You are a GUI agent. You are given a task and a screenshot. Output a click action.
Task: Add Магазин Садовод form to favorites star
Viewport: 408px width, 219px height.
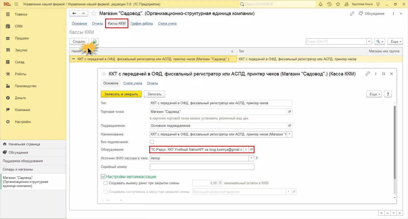pos(94,13)
